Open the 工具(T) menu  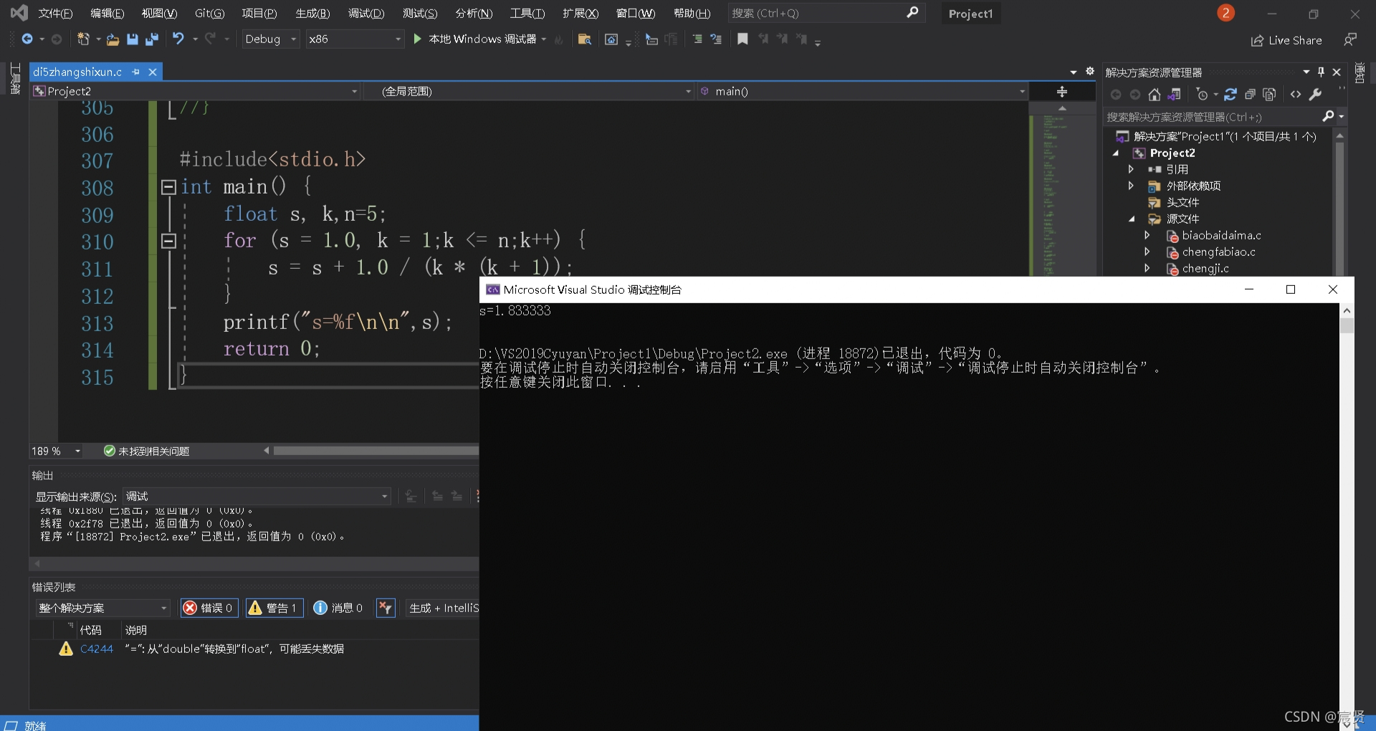527,13
